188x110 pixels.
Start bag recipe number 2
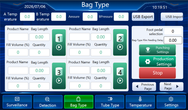pos(120,42)
